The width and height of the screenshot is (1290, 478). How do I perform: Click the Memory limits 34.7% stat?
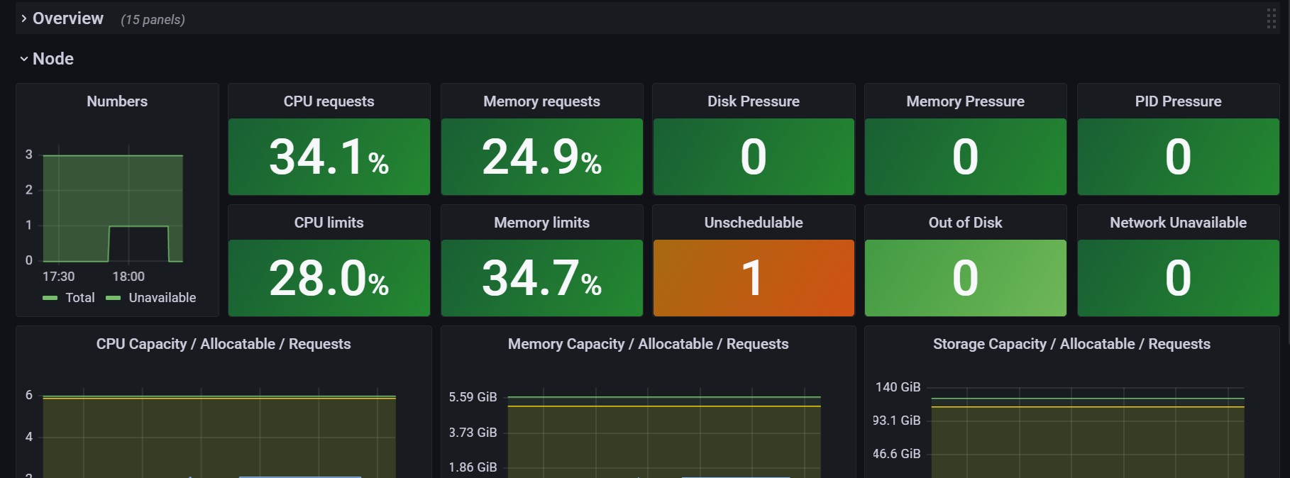[541, 278]
